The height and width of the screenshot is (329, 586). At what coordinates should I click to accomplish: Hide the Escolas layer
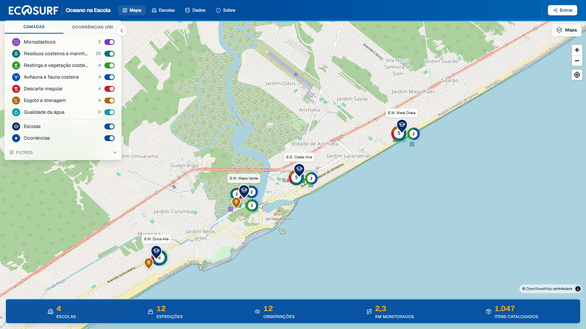110,126
